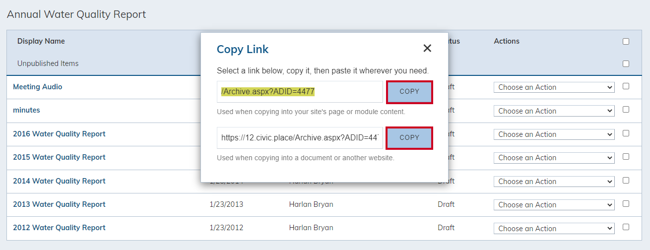Click Harlan Bryan in the 2012 row
650x250 pixels.
pos(311,228)
